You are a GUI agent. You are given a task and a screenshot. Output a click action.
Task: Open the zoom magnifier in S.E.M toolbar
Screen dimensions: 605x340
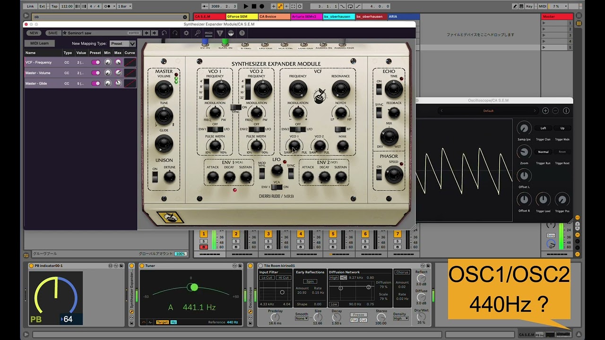pos(197,33)
